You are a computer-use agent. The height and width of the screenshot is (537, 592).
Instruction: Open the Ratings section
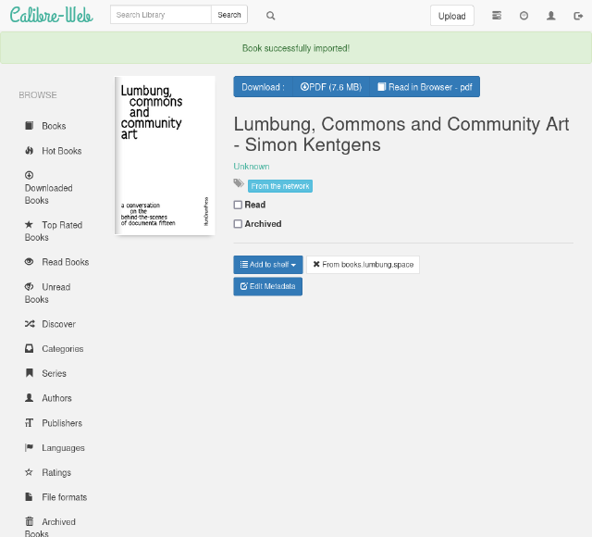coord(55,472)
